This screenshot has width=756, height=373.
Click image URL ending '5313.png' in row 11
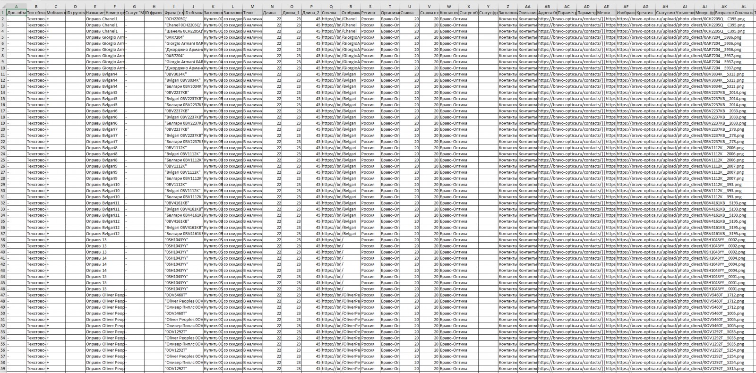681,74
